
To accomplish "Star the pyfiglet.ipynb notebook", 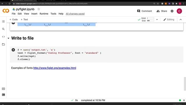I will [x=39, y=9].
